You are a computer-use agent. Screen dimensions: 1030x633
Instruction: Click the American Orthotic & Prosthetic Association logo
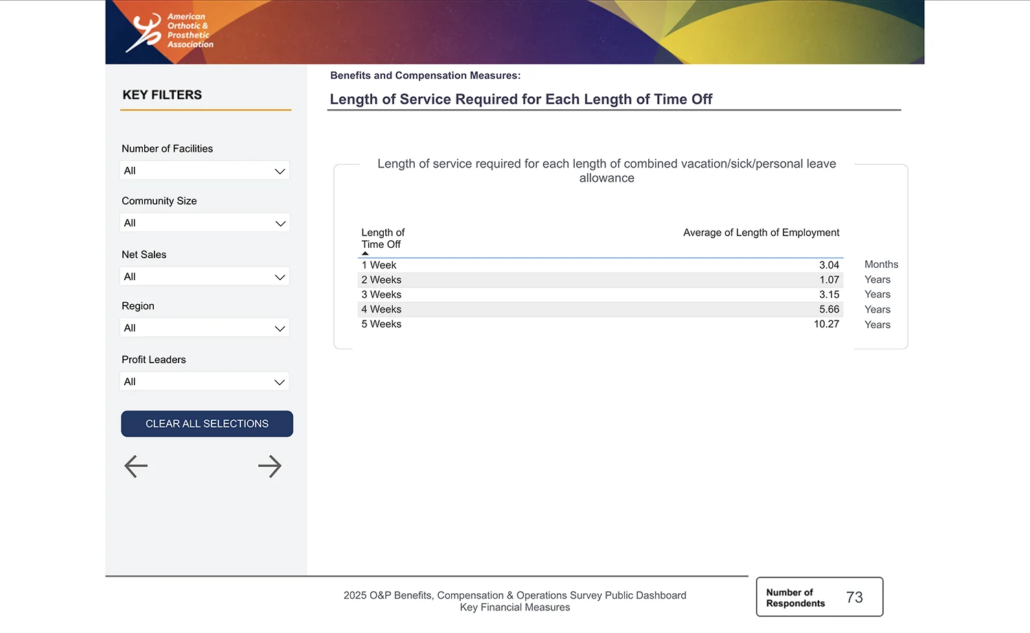170,32
